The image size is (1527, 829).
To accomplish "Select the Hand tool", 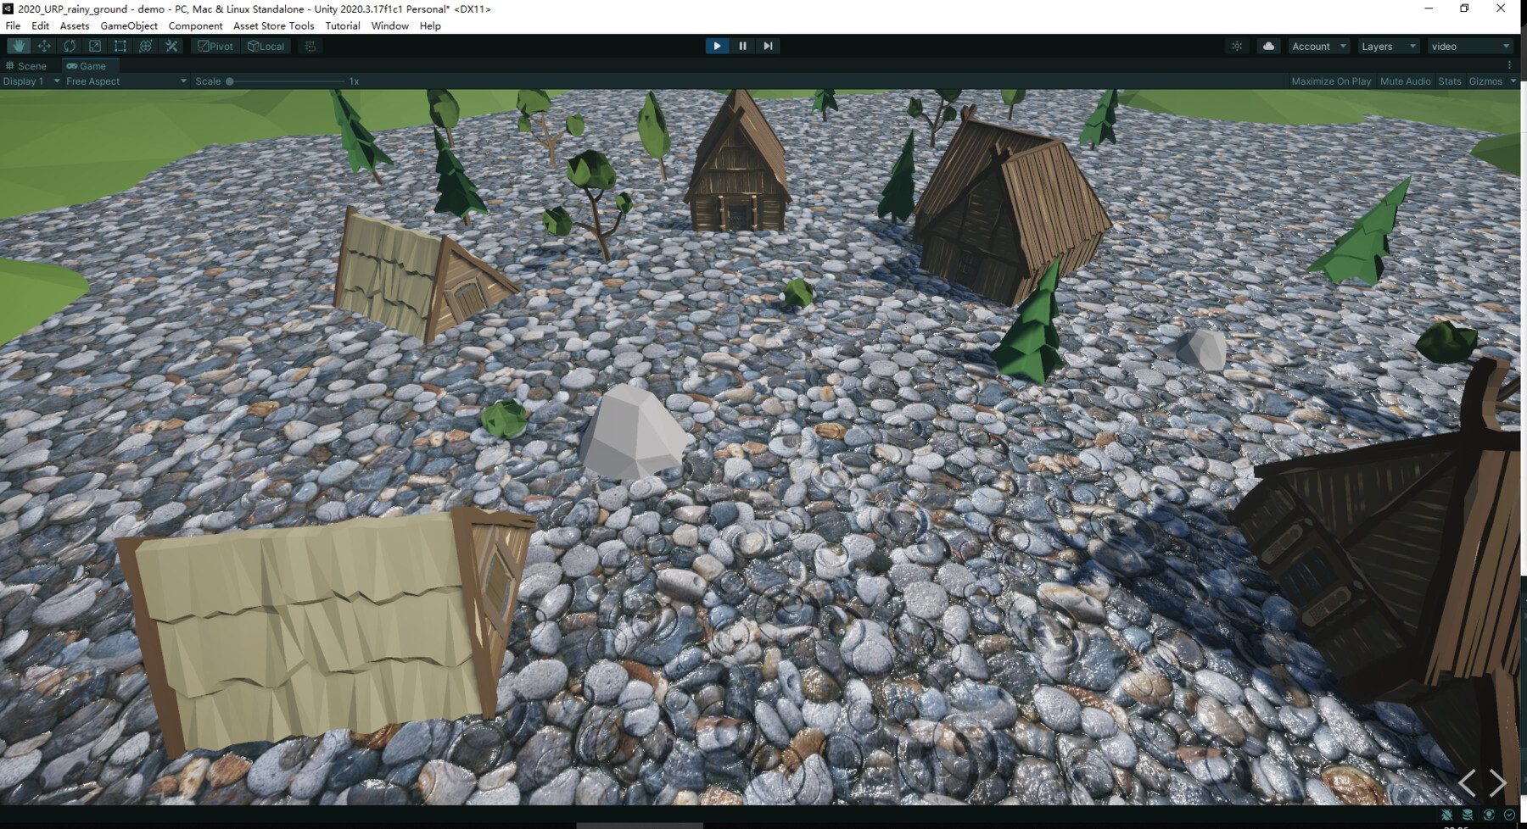I will point(19,46).
